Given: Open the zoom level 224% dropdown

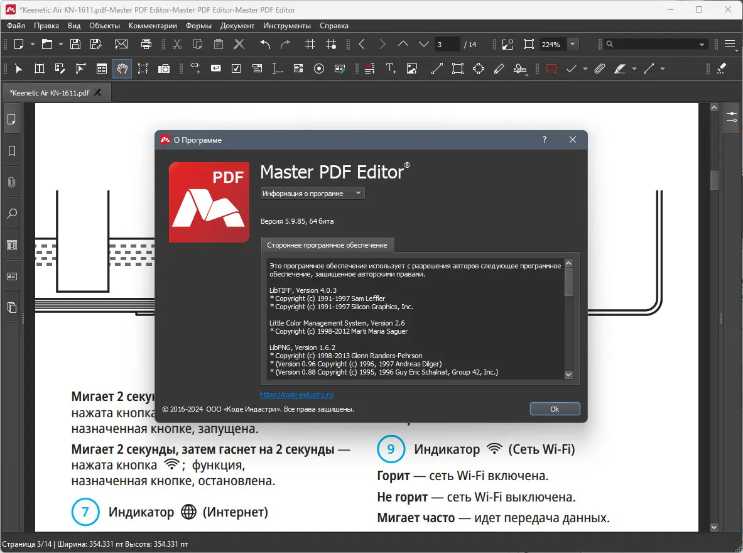Looking at the screenshot, I should 572,44.
